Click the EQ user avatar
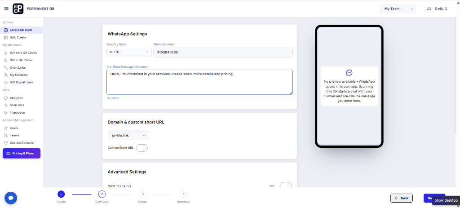Screen dimensions: 460x208 coord(429,9)
